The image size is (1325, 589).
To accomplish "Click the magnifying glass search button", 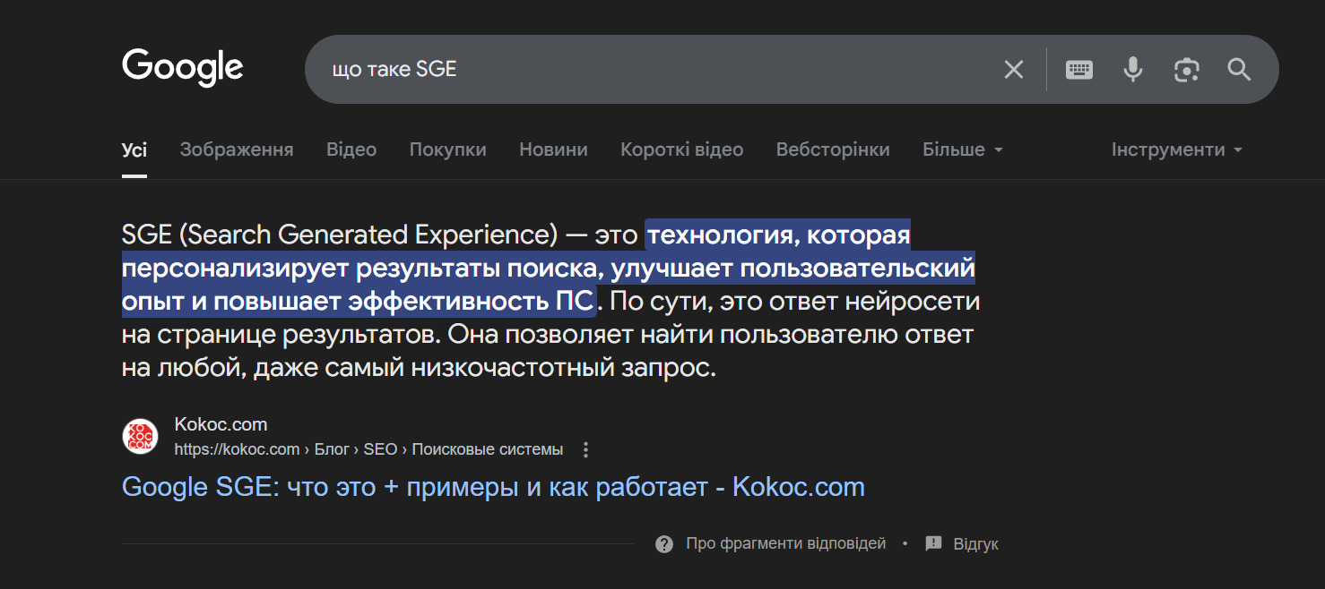I will point(1240,70).
